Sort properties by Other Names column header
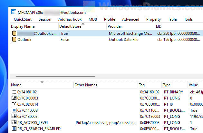The image size is (203, 133). tap(106, 85)
